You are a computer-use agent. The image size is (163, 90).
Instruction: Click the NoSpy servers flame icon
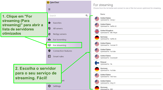49,34
